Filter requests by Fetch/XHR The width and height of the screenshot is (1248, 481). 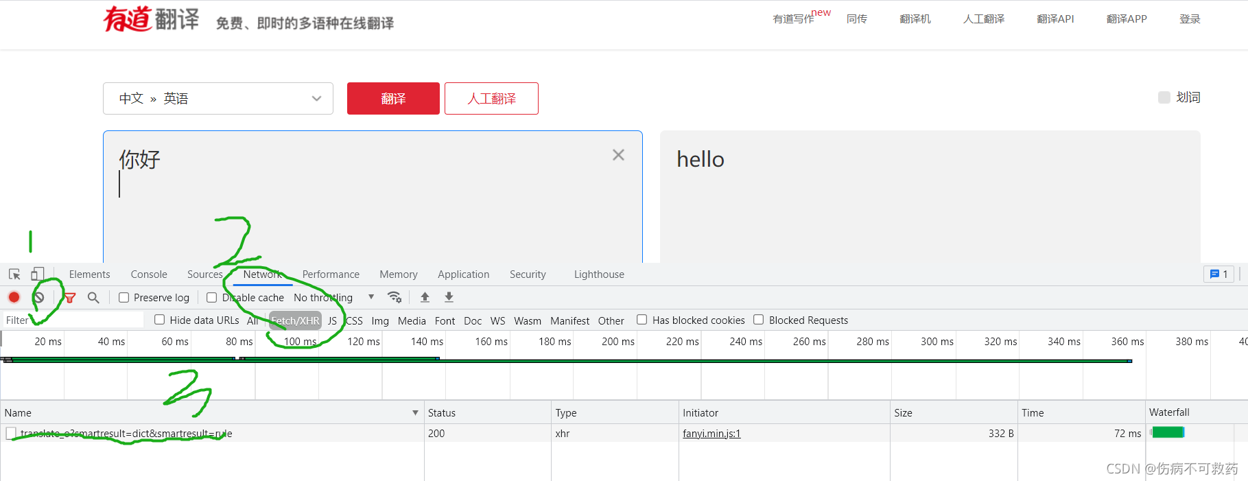[x=295, y=320]
